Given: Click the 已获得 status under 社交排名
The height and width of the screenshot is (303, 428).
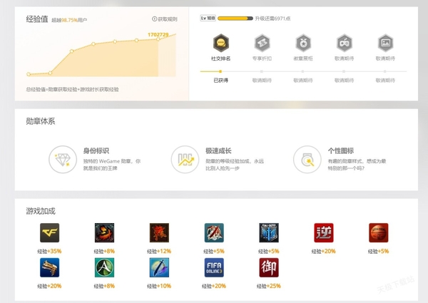Looking at the screenshot, I should (220, 81).
